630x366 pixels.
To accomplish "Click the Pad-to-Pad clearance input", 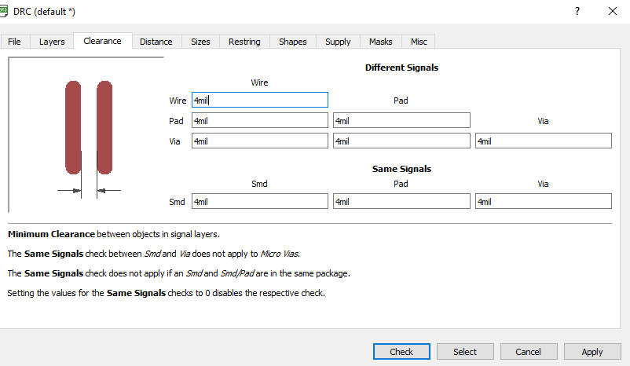I will (x=401, y=120).
